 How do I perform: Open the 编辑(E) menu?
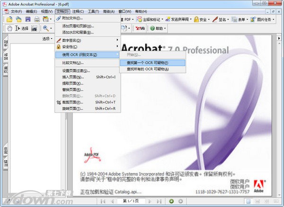coord(31,11)
